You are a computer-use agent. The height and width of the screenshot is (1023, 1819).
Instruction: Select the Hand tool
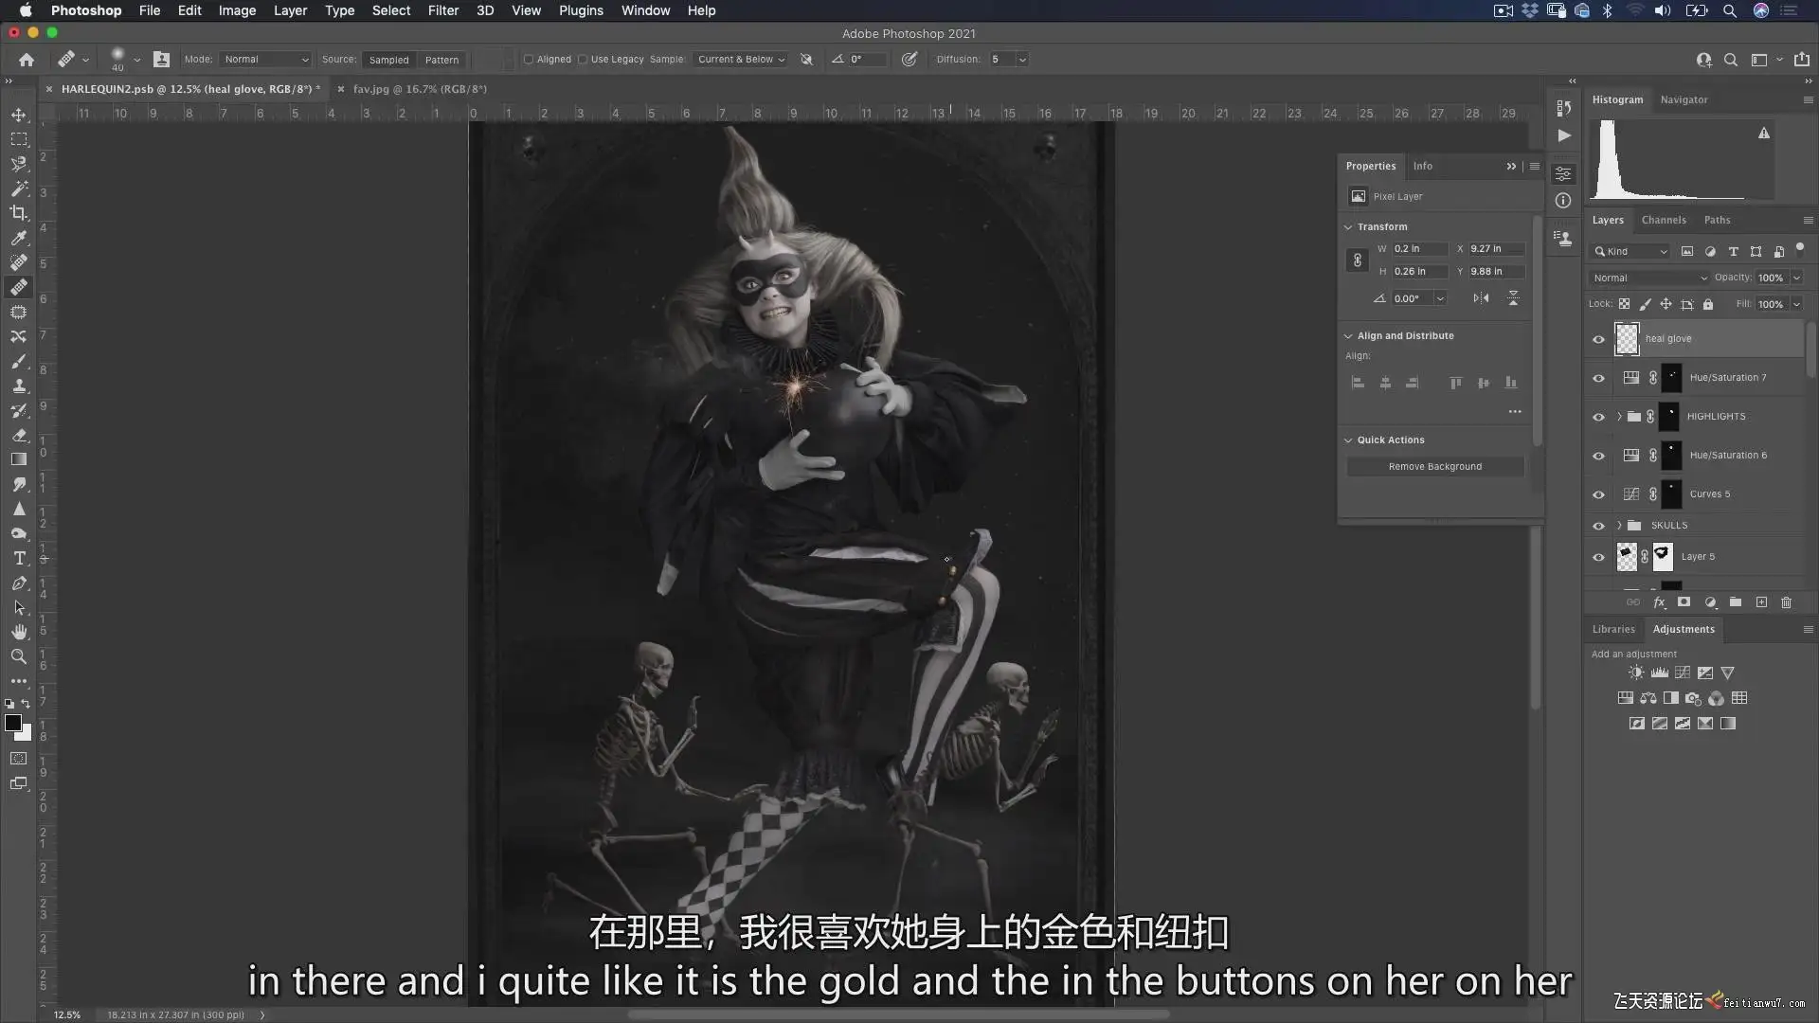pyautogui.click(x=19, y=632)
